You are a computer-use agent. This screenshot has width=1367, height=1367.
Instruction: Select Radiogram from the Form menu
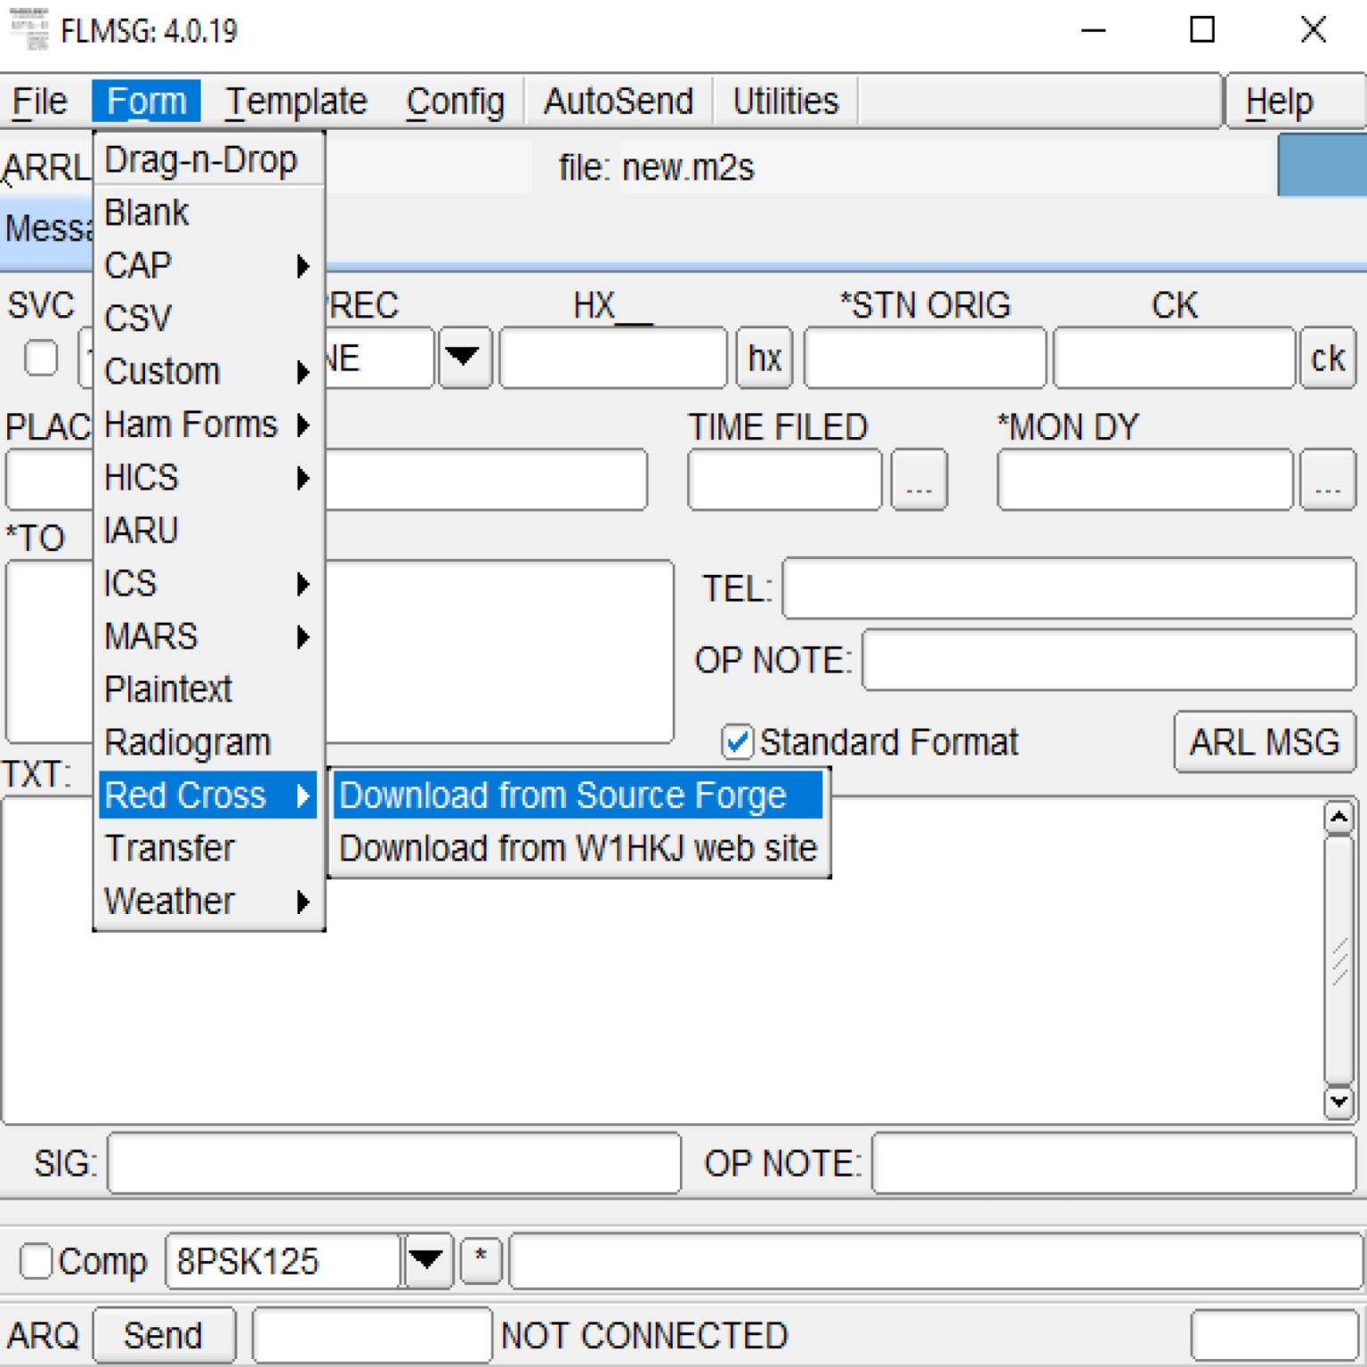pyautogui.click(x=187, y=740)
